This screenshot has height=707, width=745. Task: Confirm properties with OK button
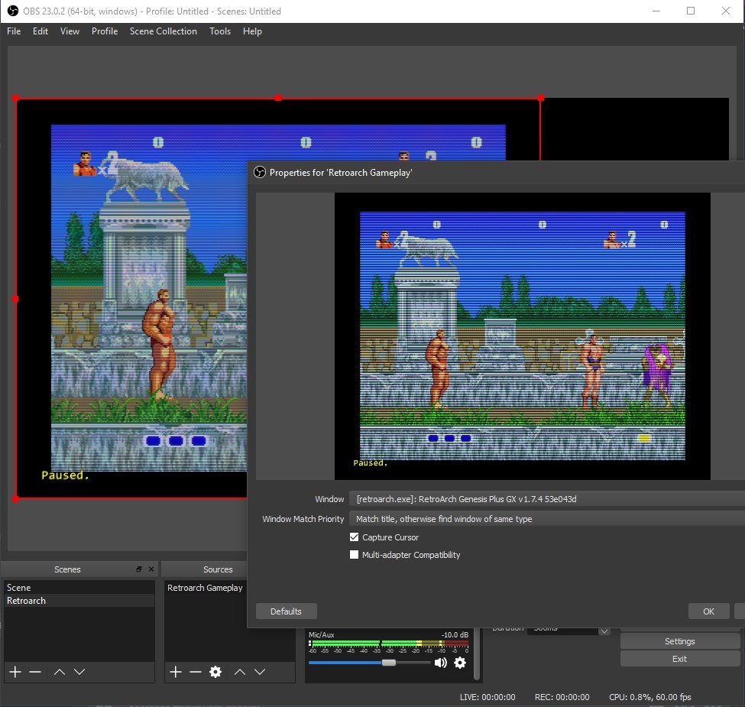click(x=708, y=611)
